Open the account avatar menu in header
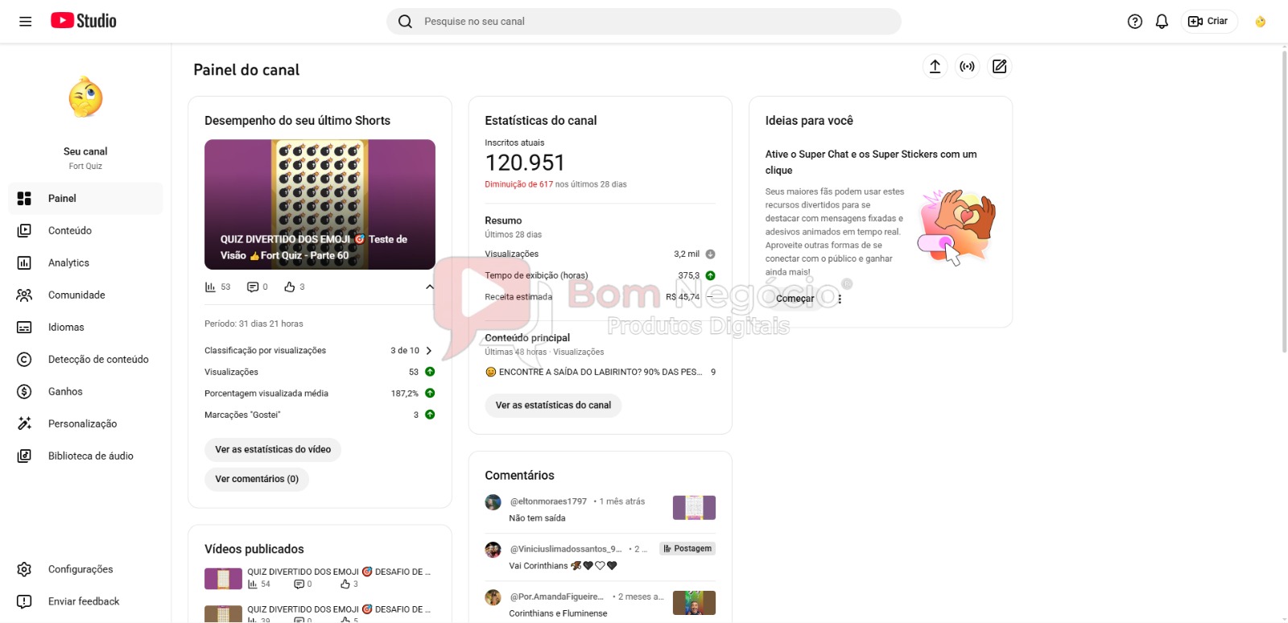1288x623 pixels. pos(1261,22)
